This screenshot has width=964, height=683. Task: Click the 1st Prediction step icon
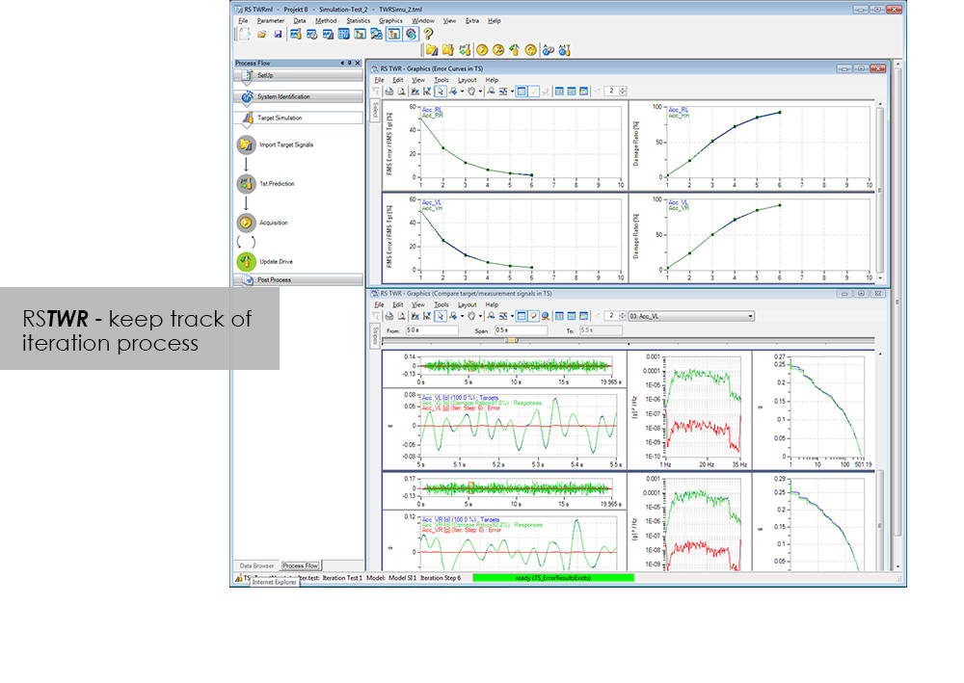(245, 183)
